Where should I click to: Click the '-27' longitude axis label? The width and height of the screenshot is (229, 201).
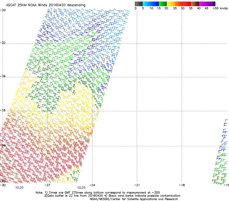tap(47, 185)
